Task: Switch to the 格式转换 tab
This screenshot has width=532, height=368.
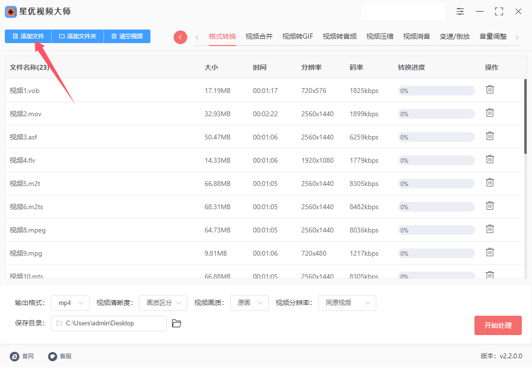Action: tap(222, 36)
